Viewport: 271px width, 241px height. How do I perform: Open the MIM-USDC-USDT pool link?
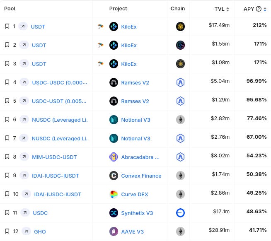click(54, 157)
